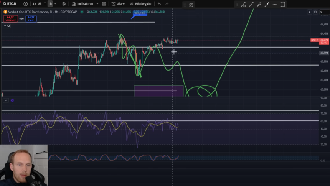Undo the last chart action
This screenshot has height=186, width=330.
pyautogui.click(x=159, y=4)
